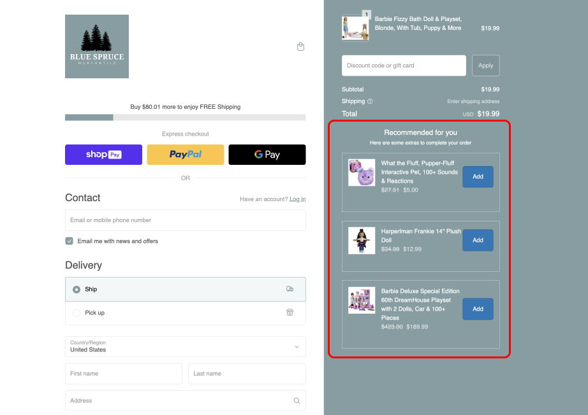Add What the Fluff Pupper-Fluff pet
The height and width of the screenshot is (415, 588).
pos(478,176)
